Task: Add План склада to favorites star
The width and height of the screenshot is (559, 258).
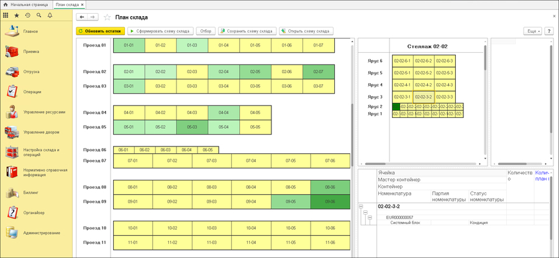Action: pyautogui.click(x=107, y=17)
